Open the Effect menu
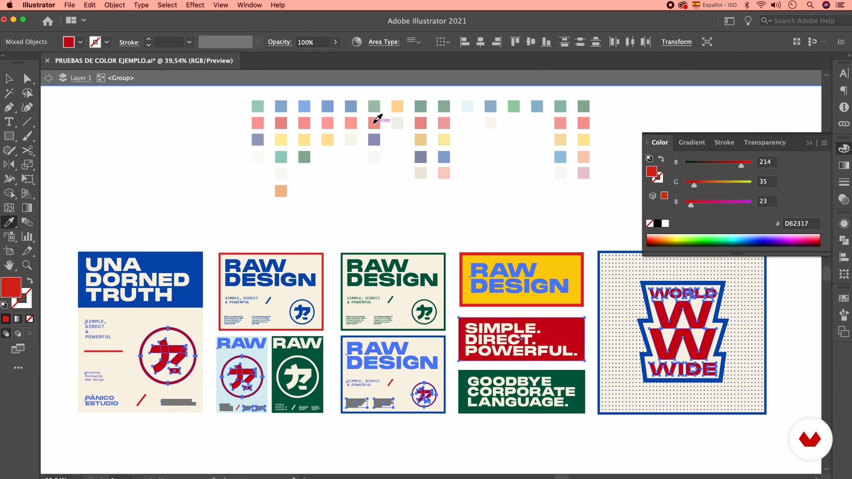This screenshot has width=852, height=479. pos(195,5)
